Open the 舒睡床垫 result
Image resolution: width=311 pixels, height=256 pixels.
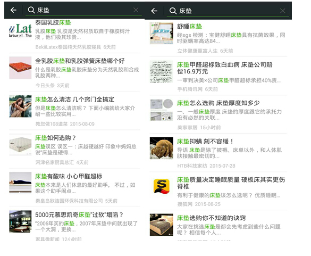coord(218,38)
